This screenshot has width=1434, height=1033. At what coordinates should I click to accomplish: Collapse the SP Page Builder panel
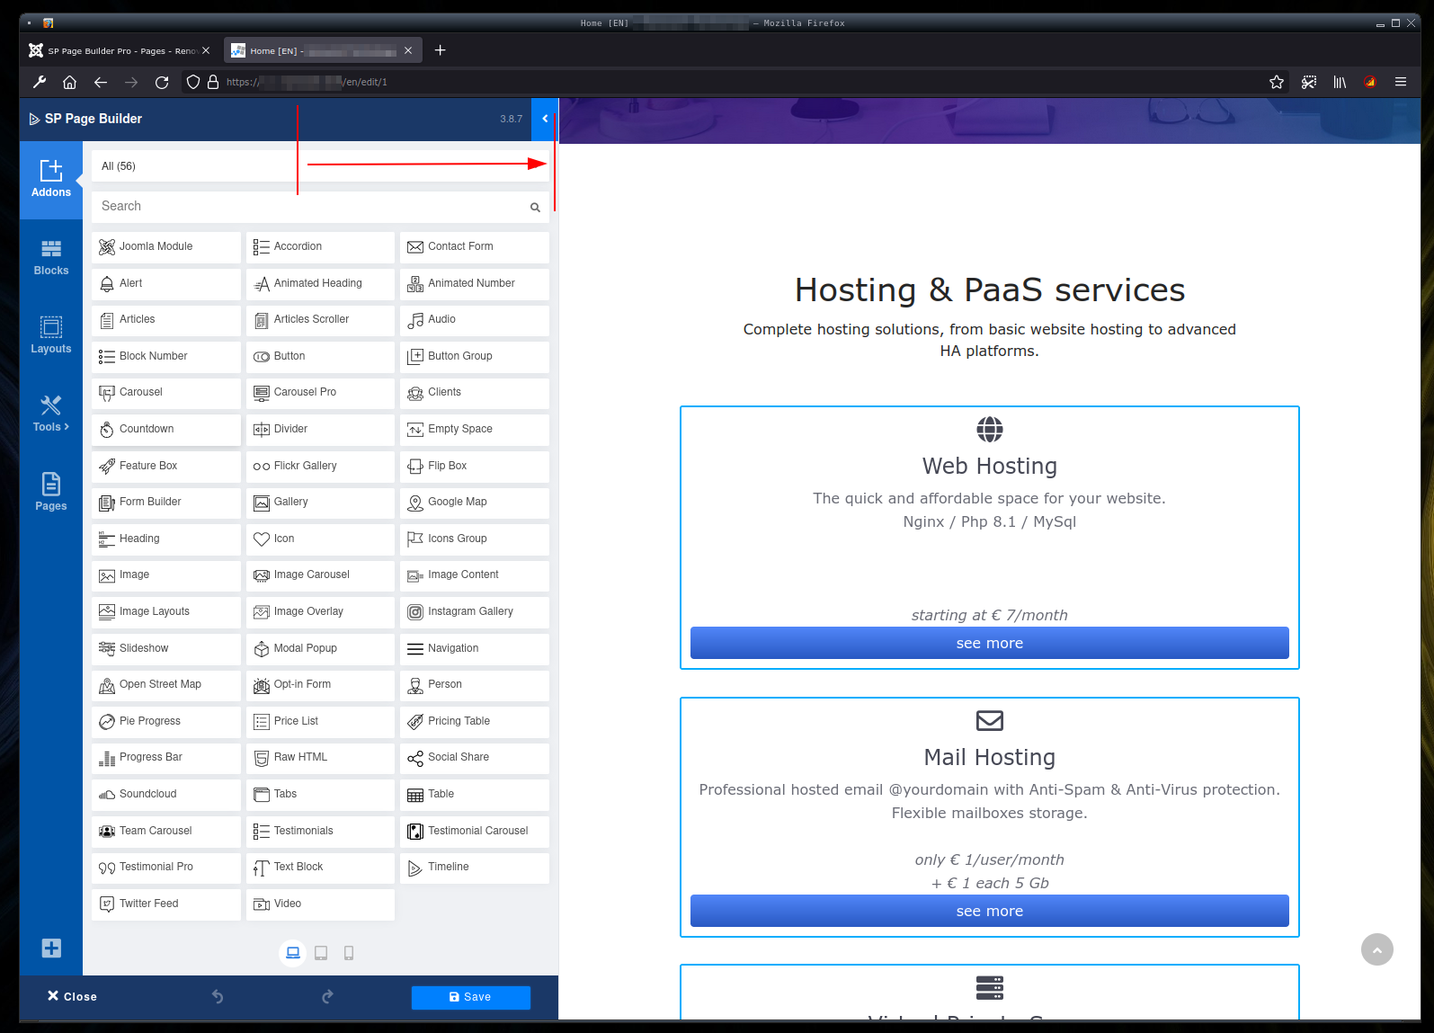tap(545, 119)
